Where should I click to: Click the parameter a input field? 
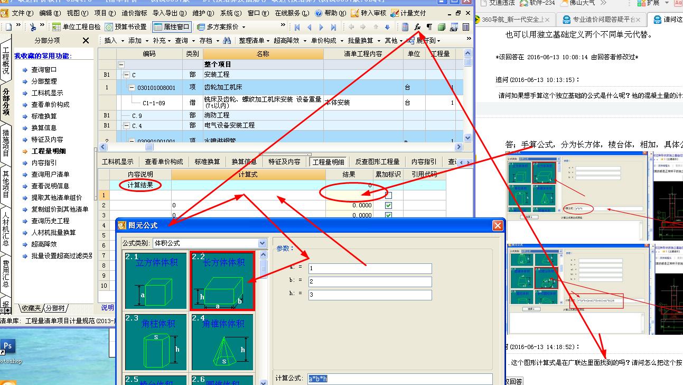[x=370, y=269]
